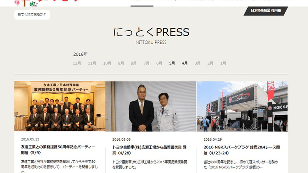Image resolution: width=308 pixels, height=173 pixels.
Task: Click the NITTOKU PRESS subtitle
Action: 151,42
